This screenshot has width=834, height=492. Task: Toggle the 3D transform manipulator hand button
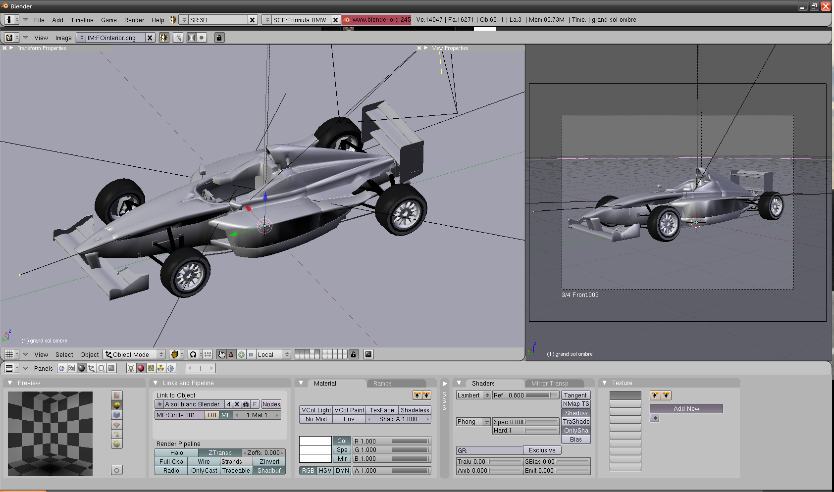coord(221,354)
